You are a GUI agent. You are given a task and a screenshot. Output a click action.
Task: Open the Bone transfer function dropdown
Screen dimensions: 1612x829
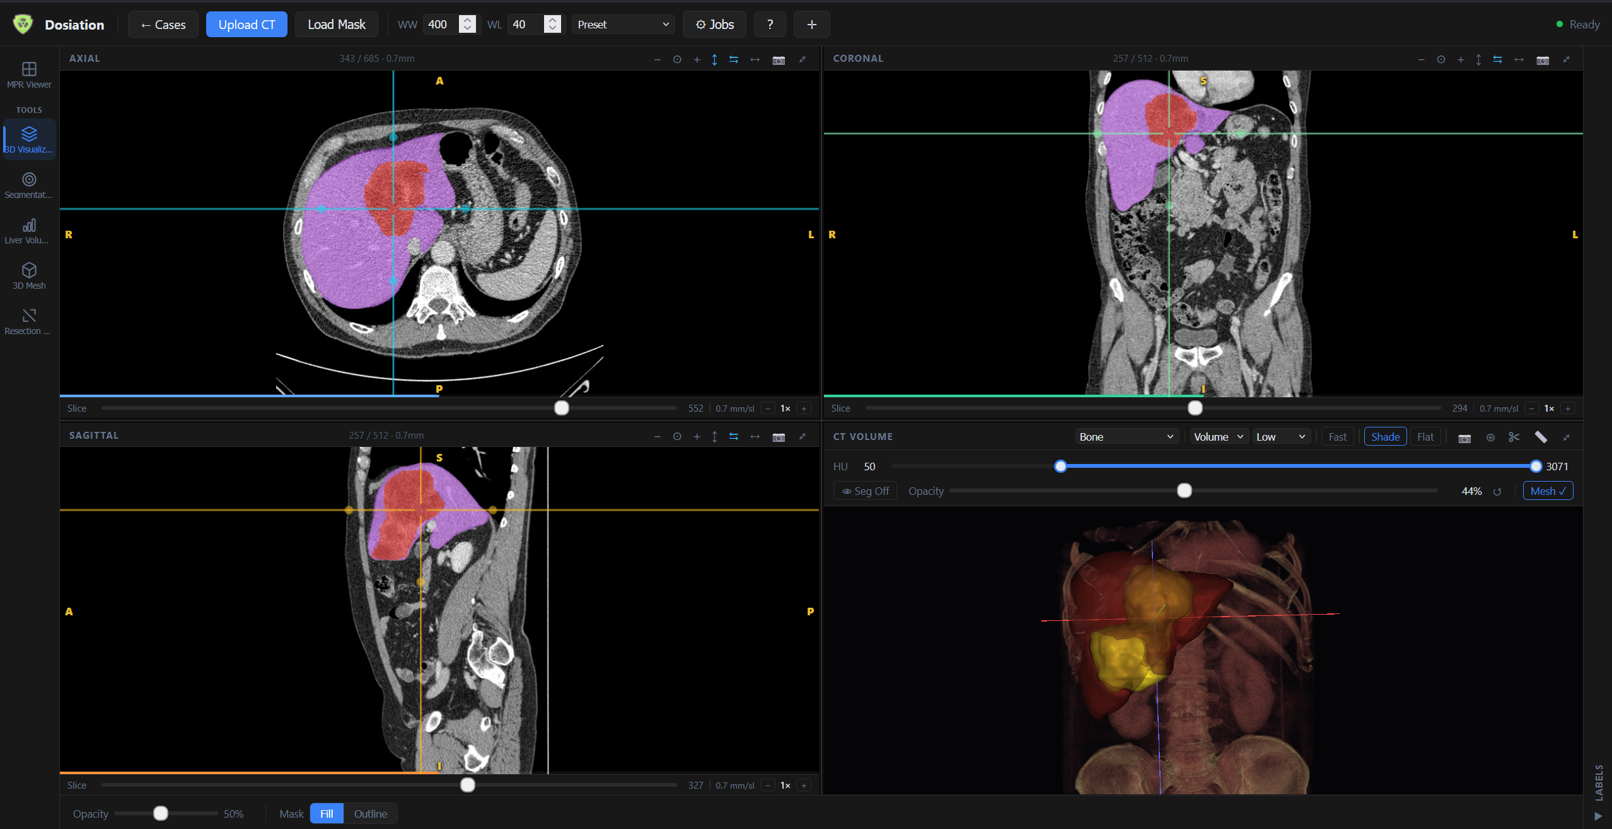(x=1126, y=437)
